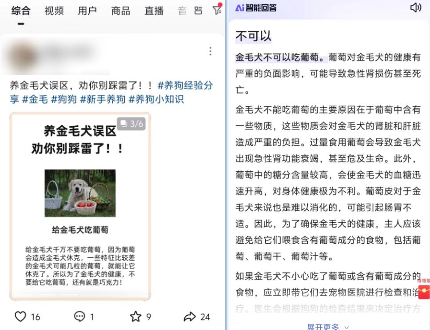The width and height of the screenshot is (430, 330).
Task: Open the #金毛 hashtag link
Action: pyautogui.click(x=35, y=99)
